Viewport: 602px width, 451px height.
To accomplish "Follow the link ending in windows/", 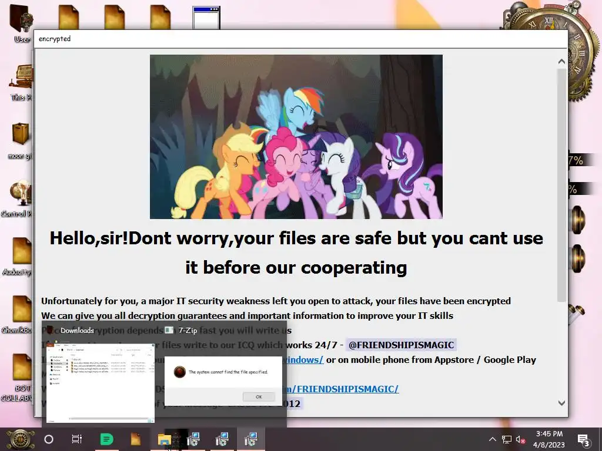I will pos(304,360).
